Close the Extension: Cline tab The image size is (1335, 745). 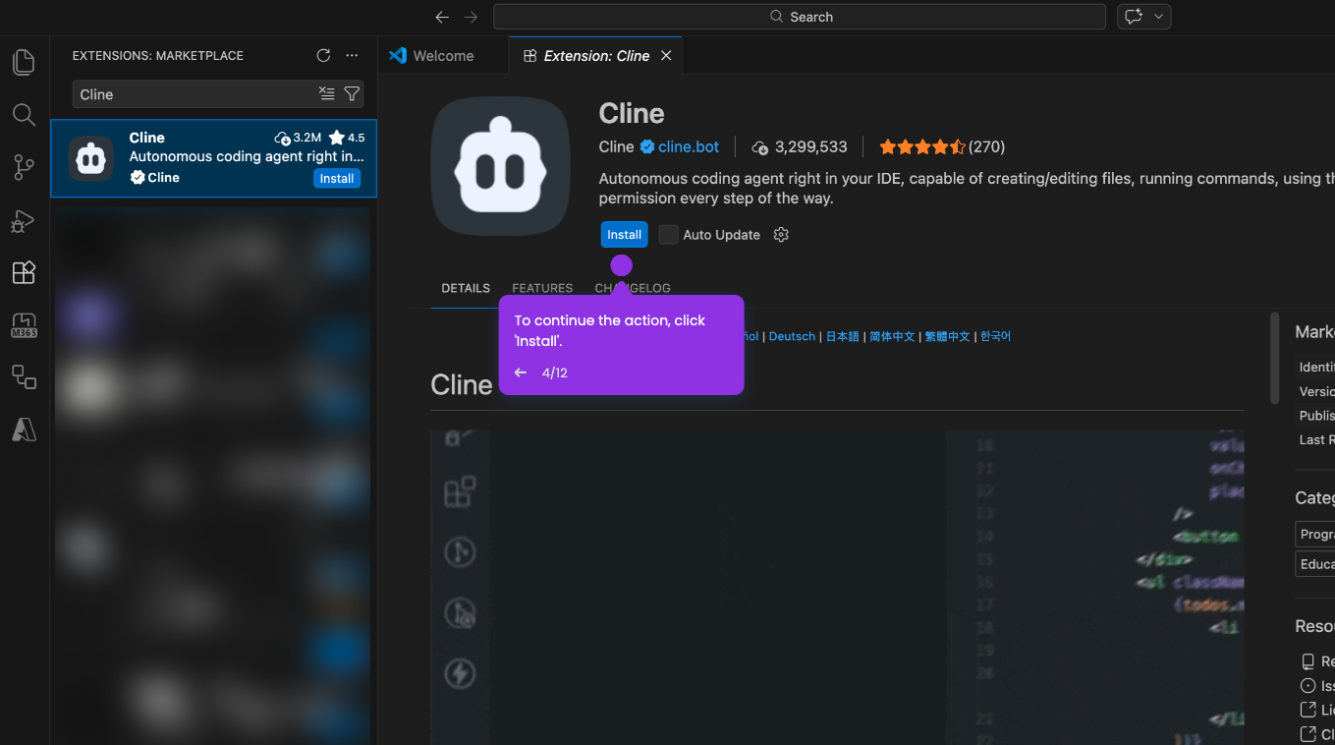tap(666, 55)
